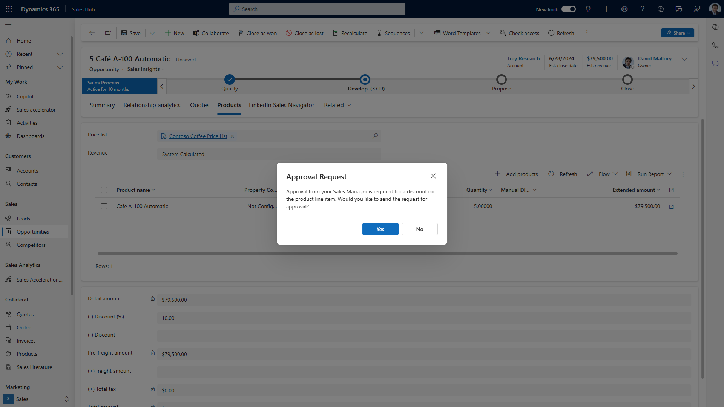Click Collaborate in the command bar
The width and height of the screenshot is (724, 407).
pos(211,33)
